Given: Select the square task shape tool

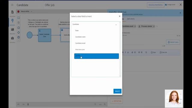Looking at the screenshot, I should click(x=19, y=28).
